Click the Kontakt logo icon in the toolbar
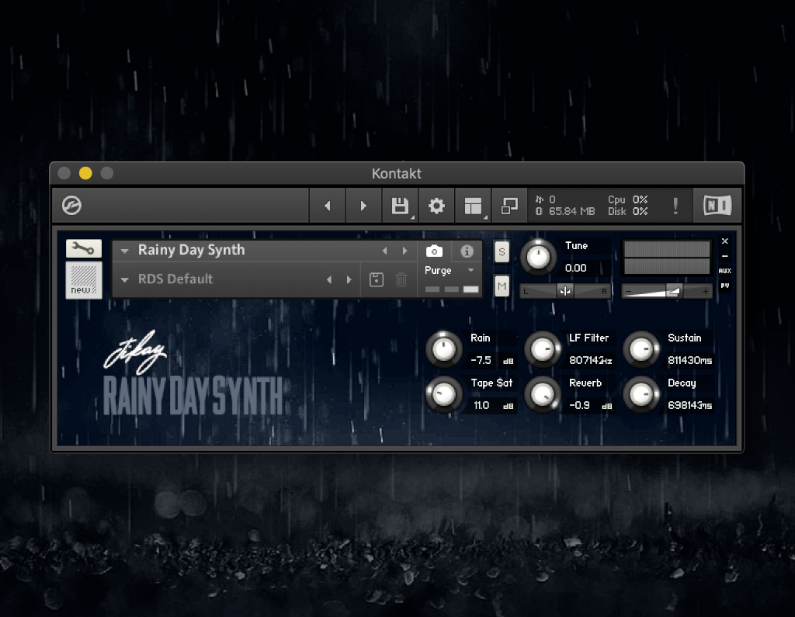The image size is (795, 617). point(71,206)
